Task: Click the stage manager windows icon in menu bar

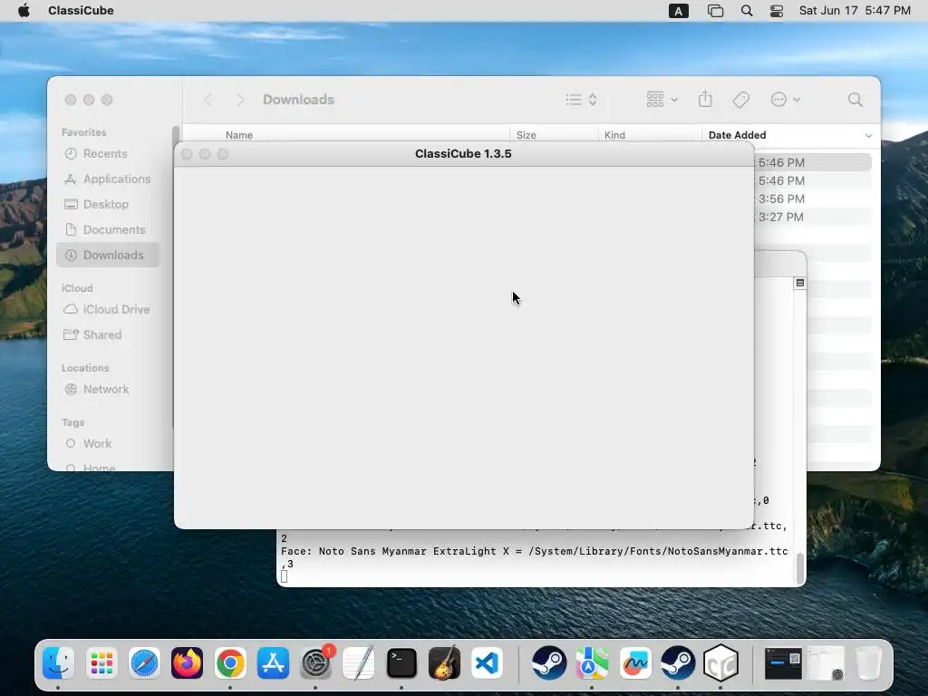Action: point(716,11)
